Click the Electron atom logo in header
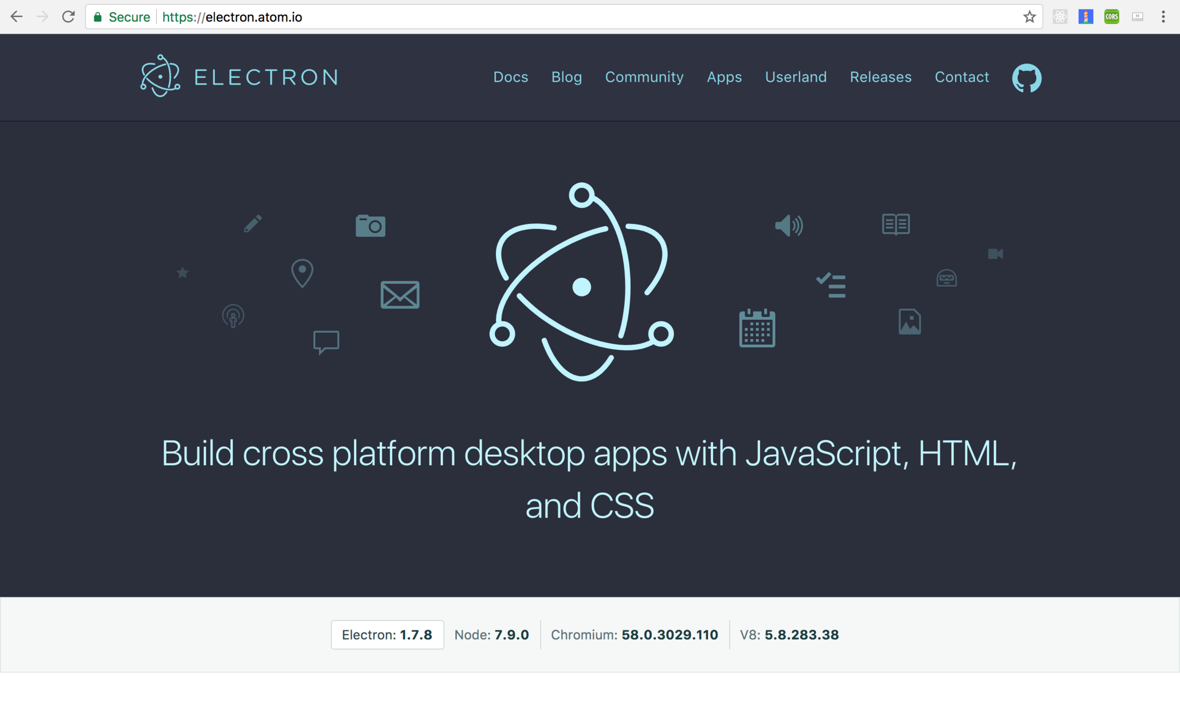This screenshot has height=703, width=1180. pos(160,76)
